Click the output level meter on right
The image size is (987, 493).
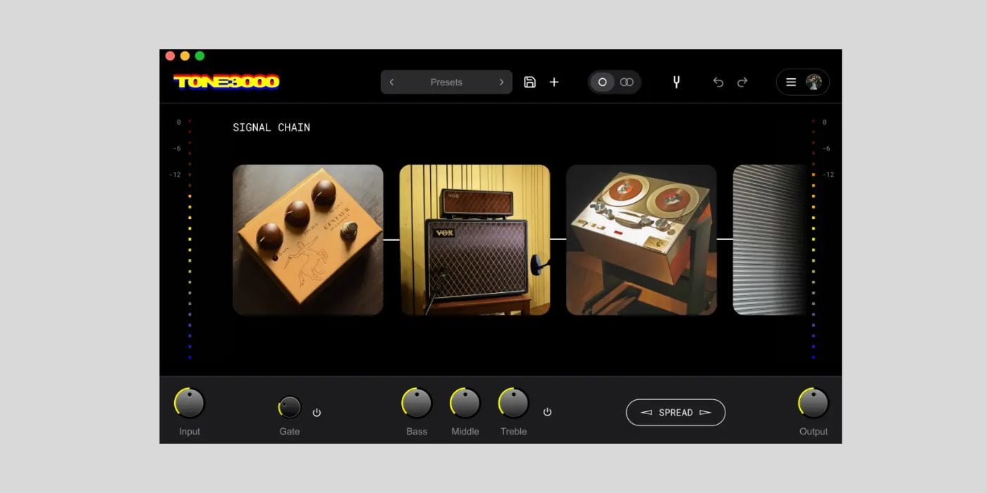(x=813, y=239)
